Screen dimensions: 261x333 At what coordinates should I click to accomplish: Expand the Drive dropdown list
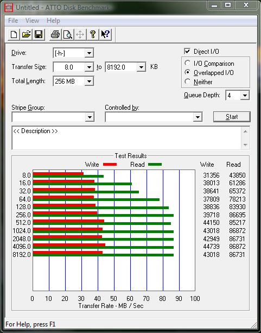click(89, 53)
